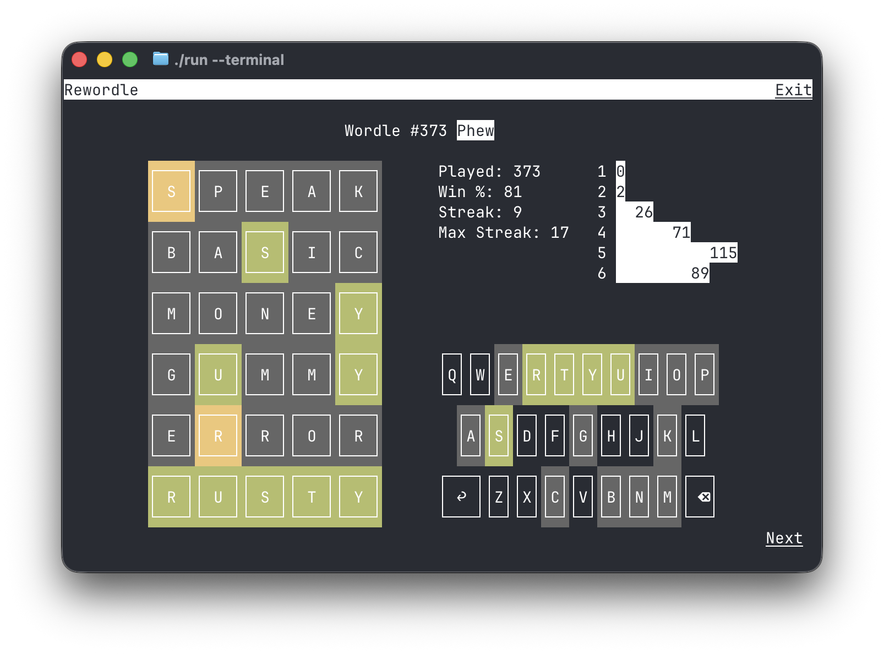The height and width of the screenshot is (654, 884).
Task: Tap the I key on keyboard
Action: click(648, 374)
